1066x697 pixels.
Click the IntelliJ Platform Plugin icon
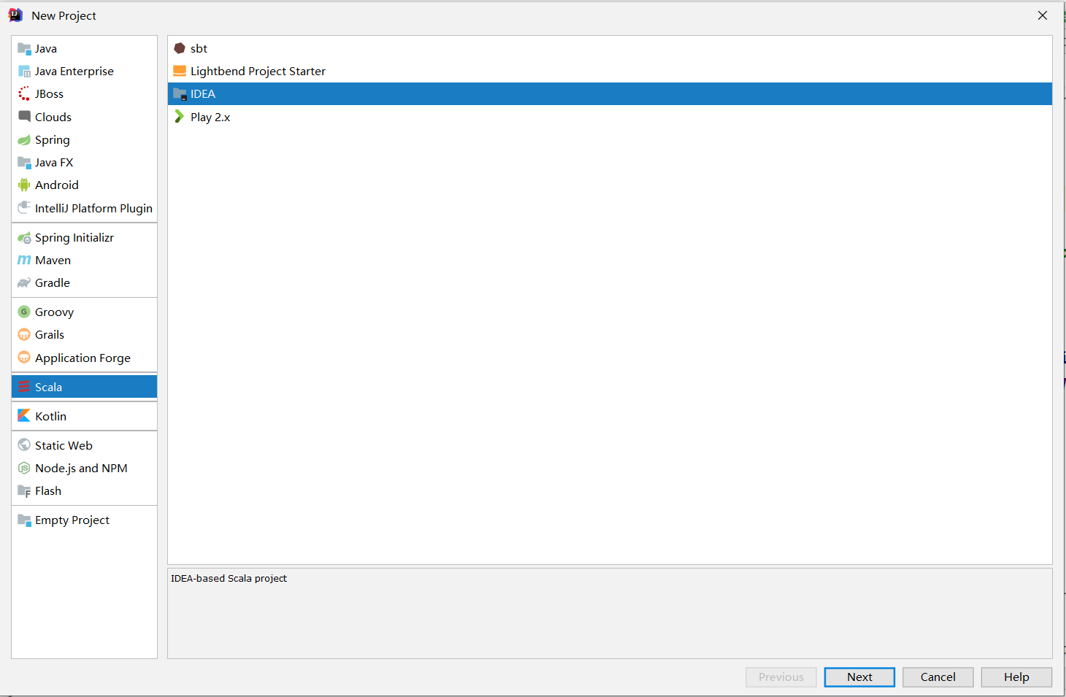click(x=24, y=208)
